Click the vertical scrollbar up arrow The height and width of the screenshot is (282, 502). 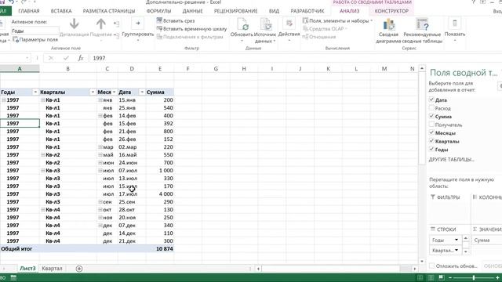click(422, 68)
